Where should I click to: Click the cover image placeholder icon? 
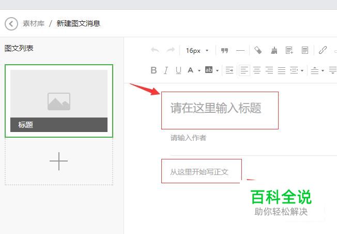59,101
